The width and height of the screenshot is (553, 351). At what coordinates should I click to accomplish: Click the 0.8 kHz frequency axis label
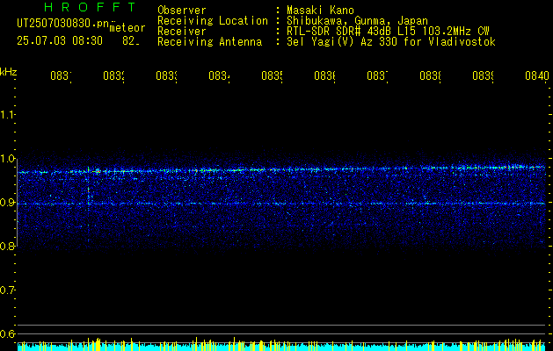(x=7, y=246)
